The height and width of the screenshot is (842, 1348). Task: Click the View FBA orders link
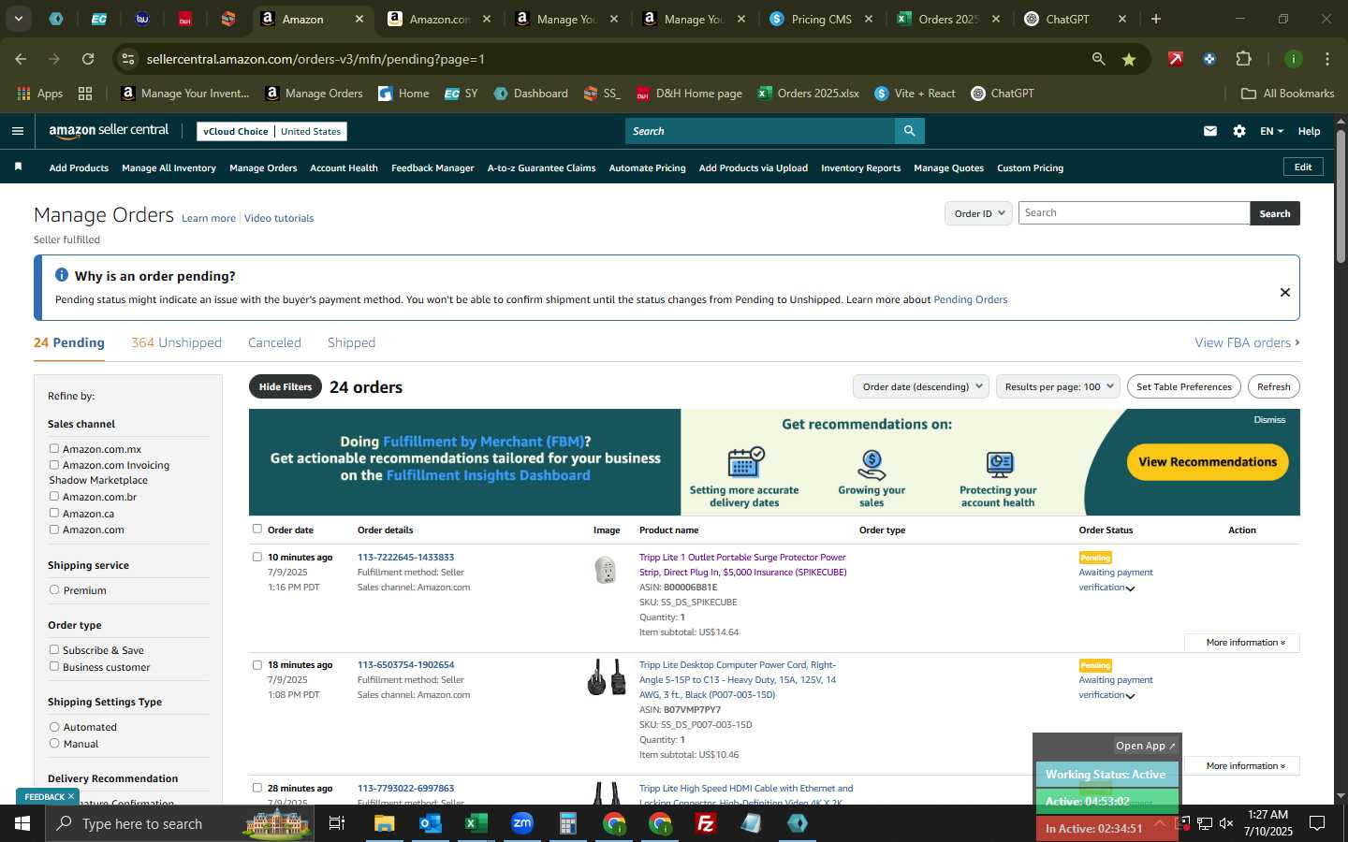coord(1247,342)
